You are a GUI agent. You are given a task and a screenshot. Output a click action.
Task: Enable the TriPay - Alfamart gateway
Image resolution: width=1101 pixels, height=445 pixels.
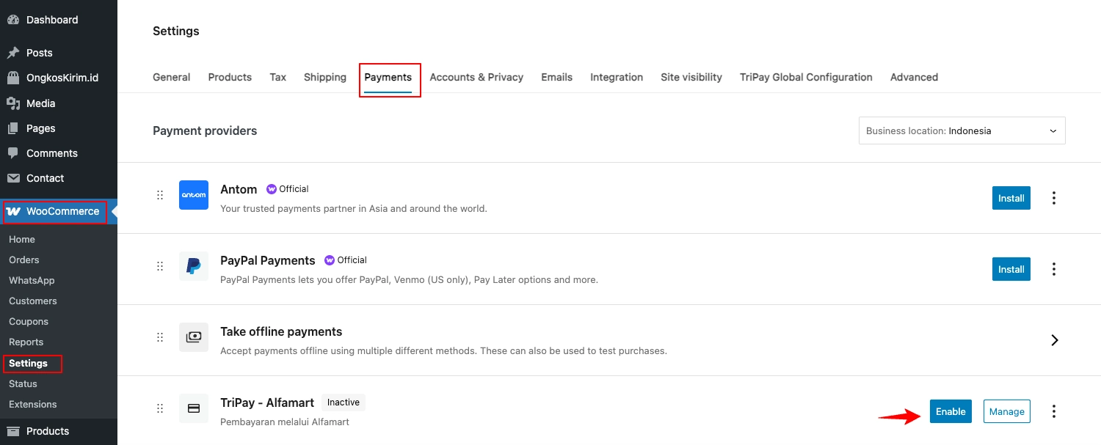(x=951, y=411)
